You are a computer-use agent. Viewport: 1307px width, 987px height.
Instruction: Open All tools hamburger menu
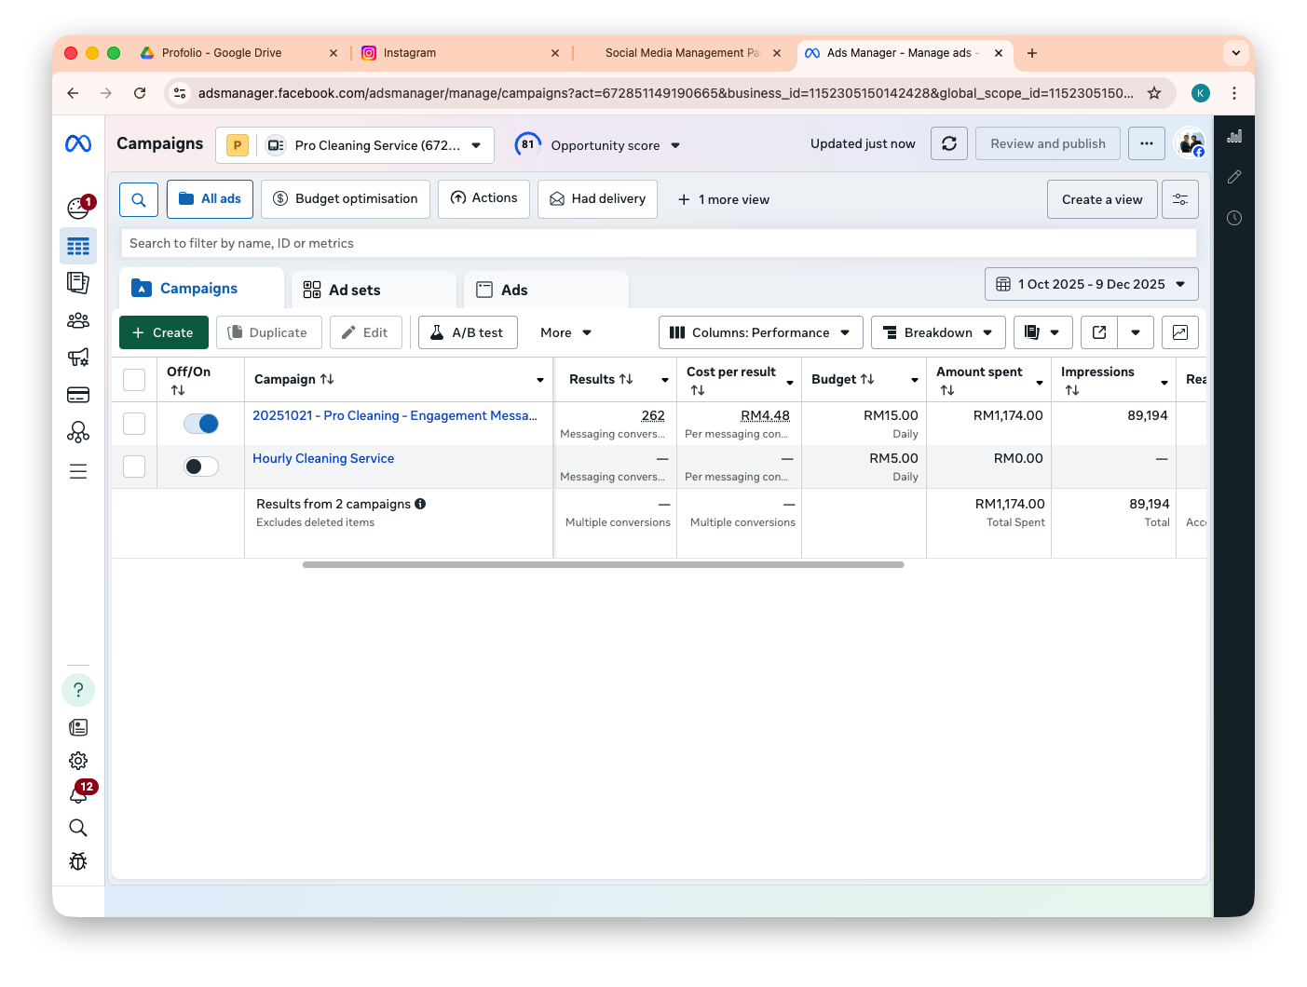click(78, 471)
